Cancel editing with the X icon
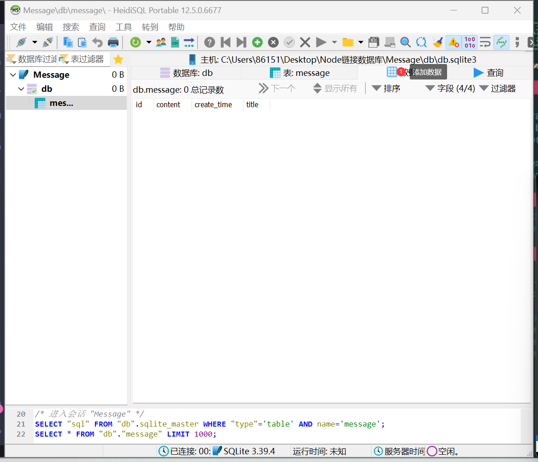 [305, 43]
